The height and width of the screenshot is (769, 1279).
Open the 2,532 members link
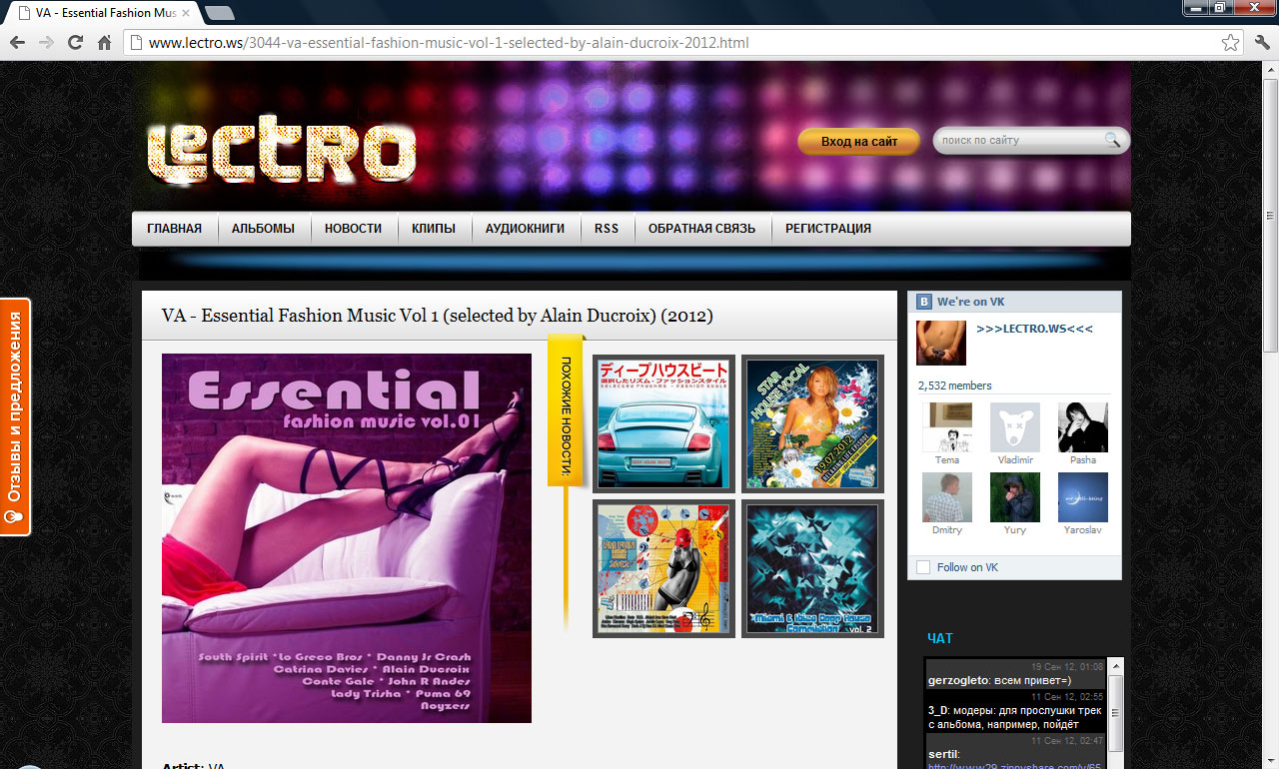click(954, 385)
